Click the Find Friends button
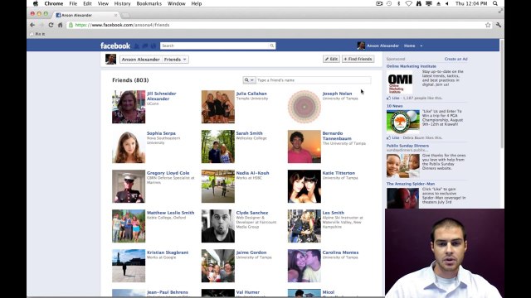 (x=358, y=59)
